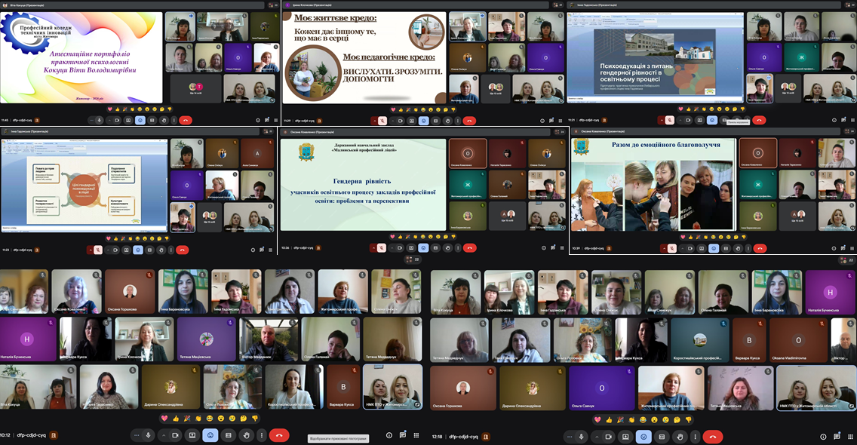Image resolution: width=857 pixels, height=445 pixels.
Task: Click present screen icon in the 10:12 meeting
Action: point(192,435)
